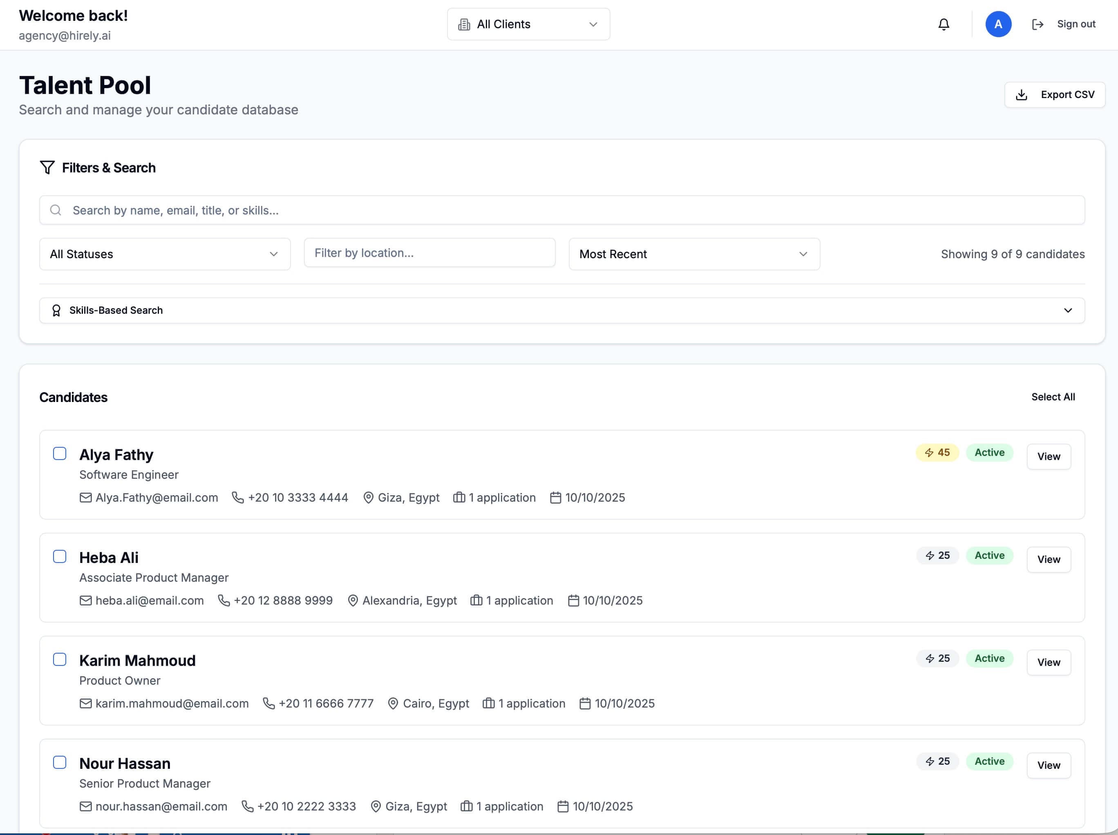Click the Export CSV download icon

click(1021, 95)
